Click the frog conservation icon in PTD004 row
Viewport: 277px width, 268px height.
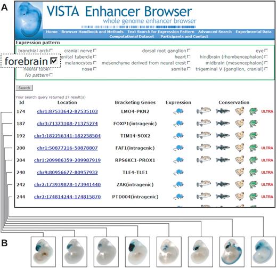point(254,197)
